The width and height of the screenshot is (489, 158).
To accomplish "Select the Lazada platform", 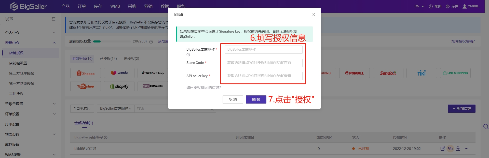I will pyautogui.click(x=119, y=73).
